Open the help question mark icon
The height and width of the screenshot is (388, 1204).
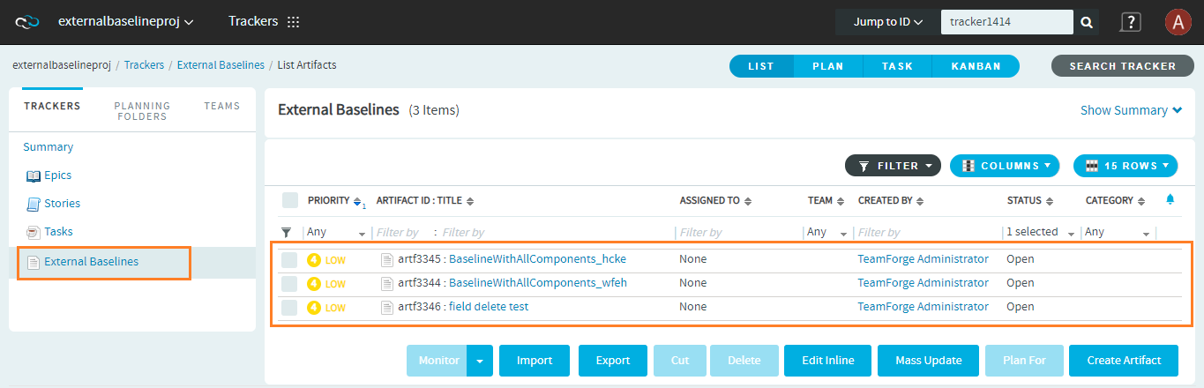coord(1130,22)
